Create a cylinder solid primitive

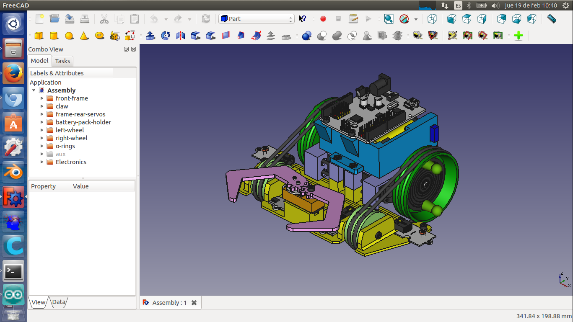54,36
